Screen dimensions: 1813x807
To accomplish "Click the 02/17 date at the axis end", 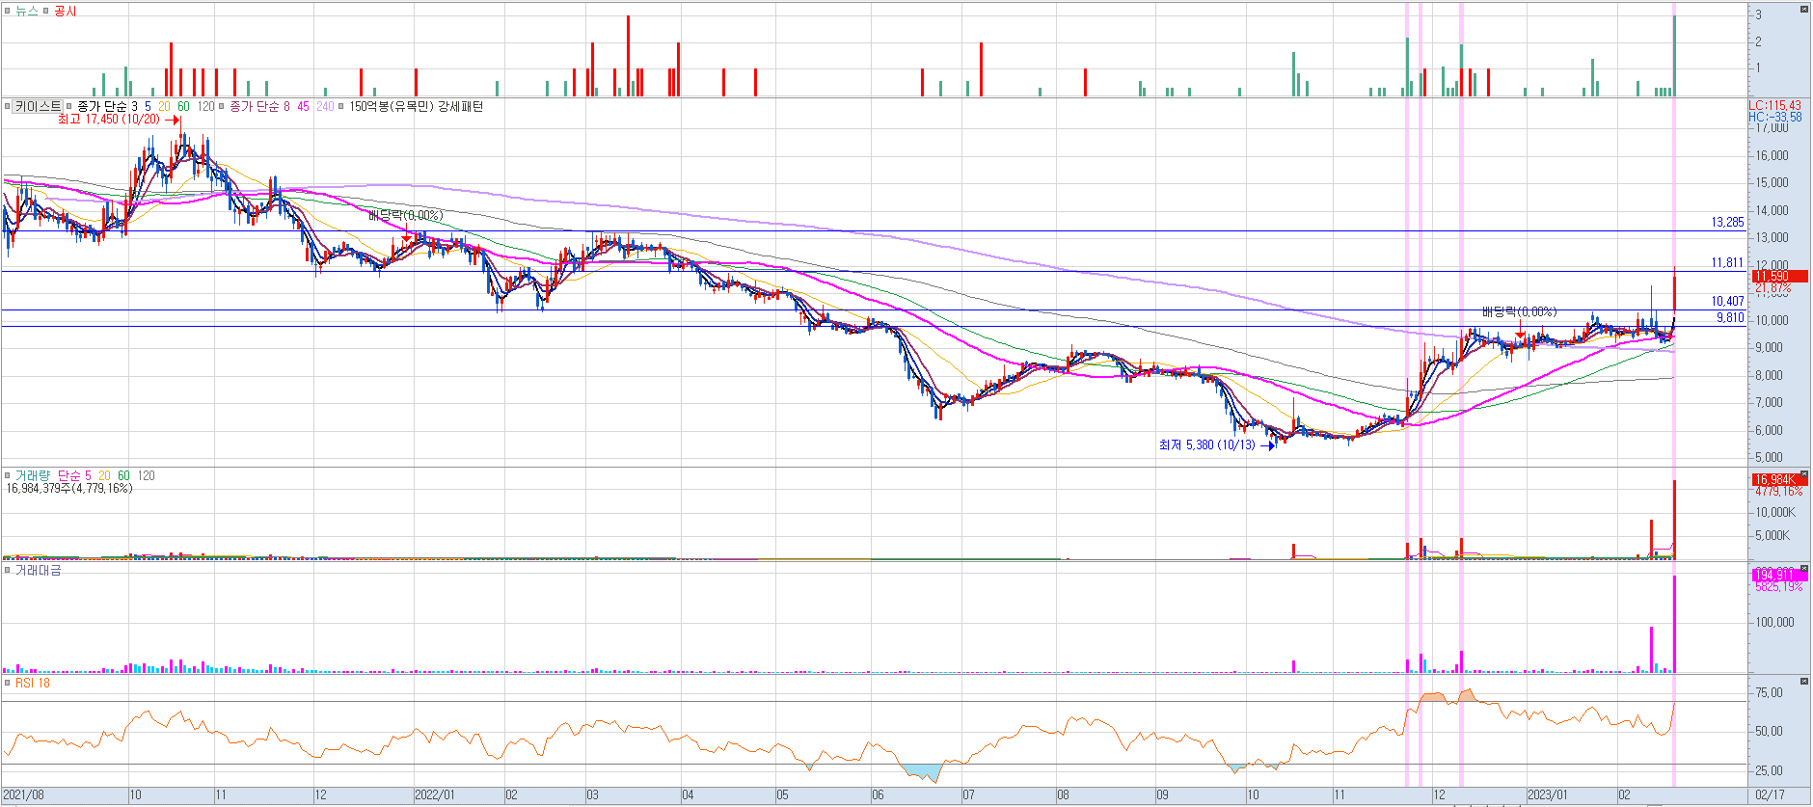I will pos(1770,795).
